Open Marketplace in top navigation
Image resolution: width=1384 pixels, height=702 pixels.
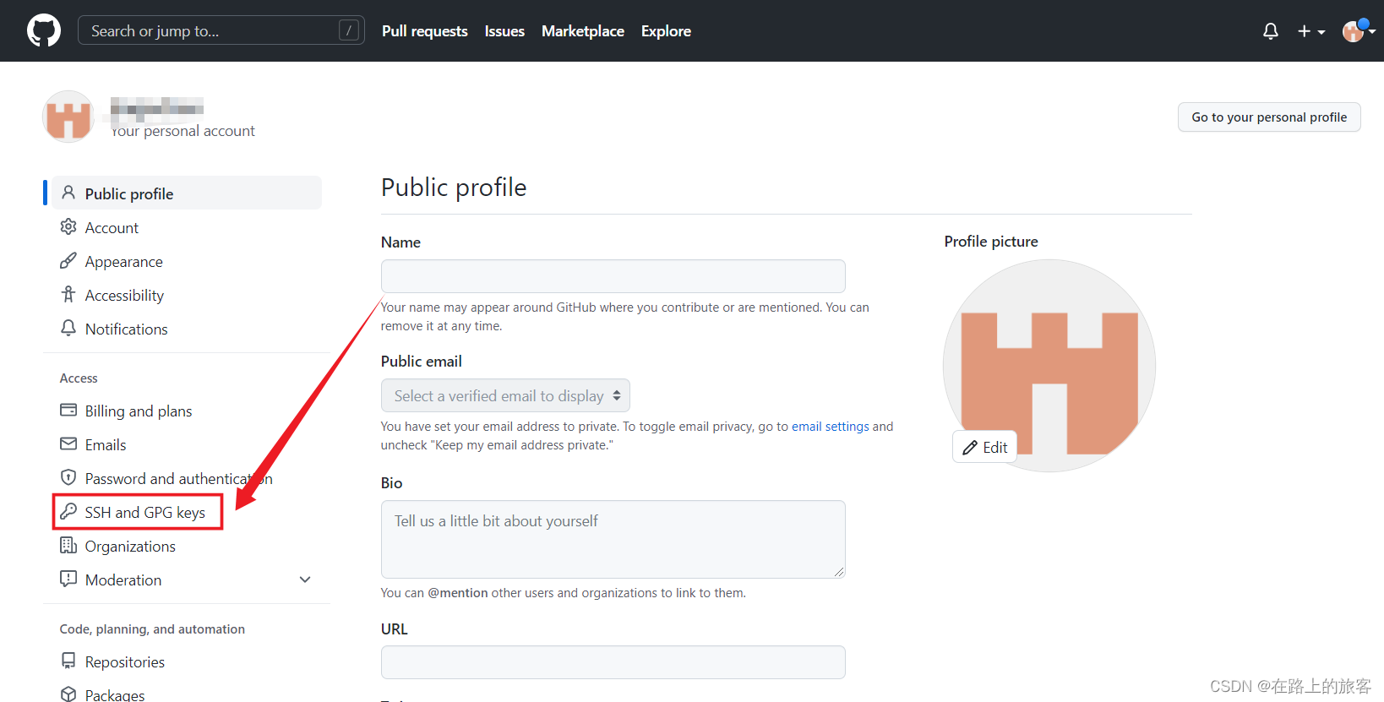pyautogui.click(x=583, y=31)
